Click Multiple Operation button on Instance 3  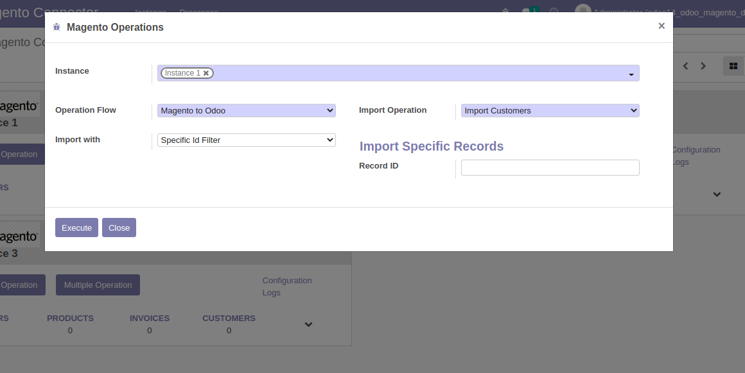(98, 285)
